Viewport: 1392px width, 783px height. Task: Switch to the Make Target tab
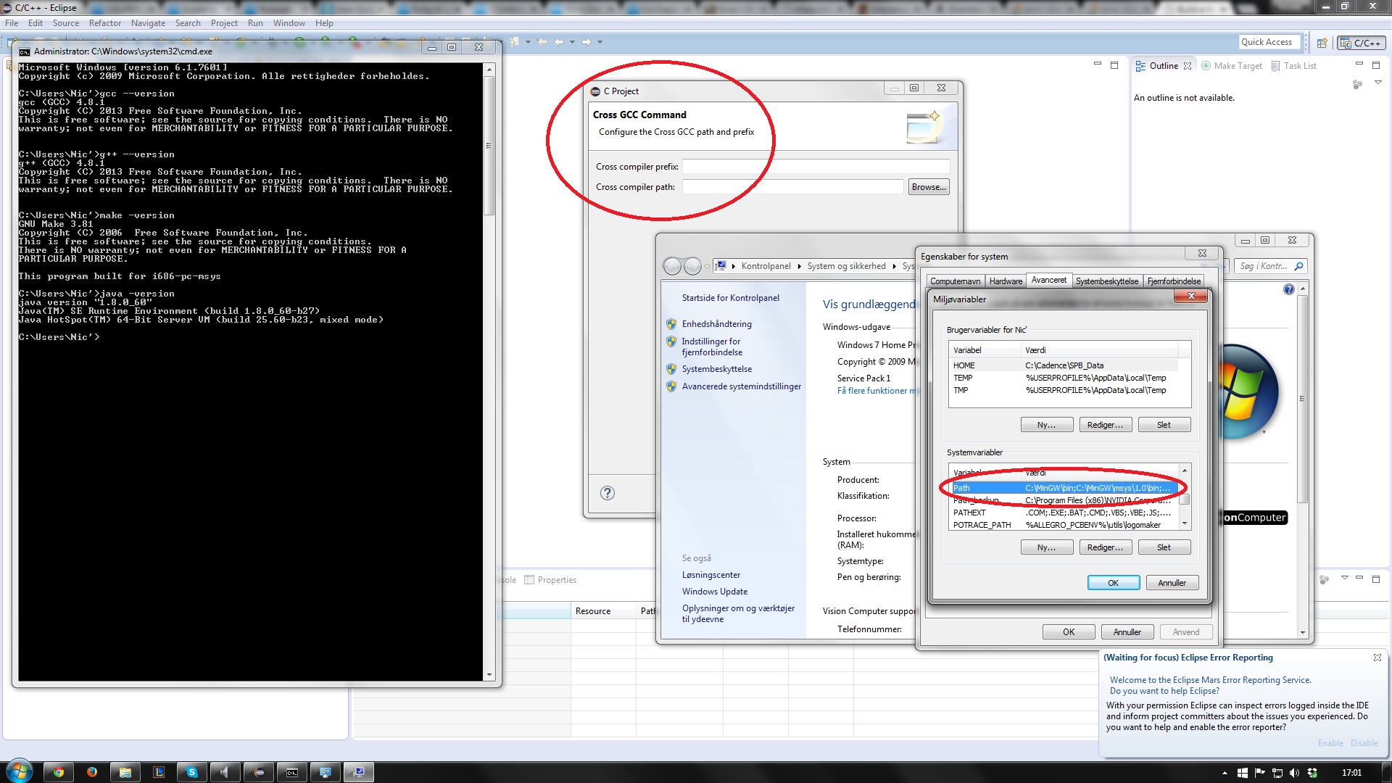(x=1232, y=66)
